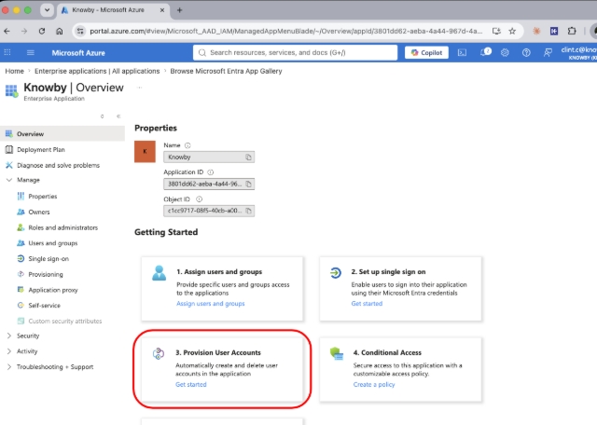Reload the browser page
The width and height of the screenshot is (597, 425).
tap(42, 31)
